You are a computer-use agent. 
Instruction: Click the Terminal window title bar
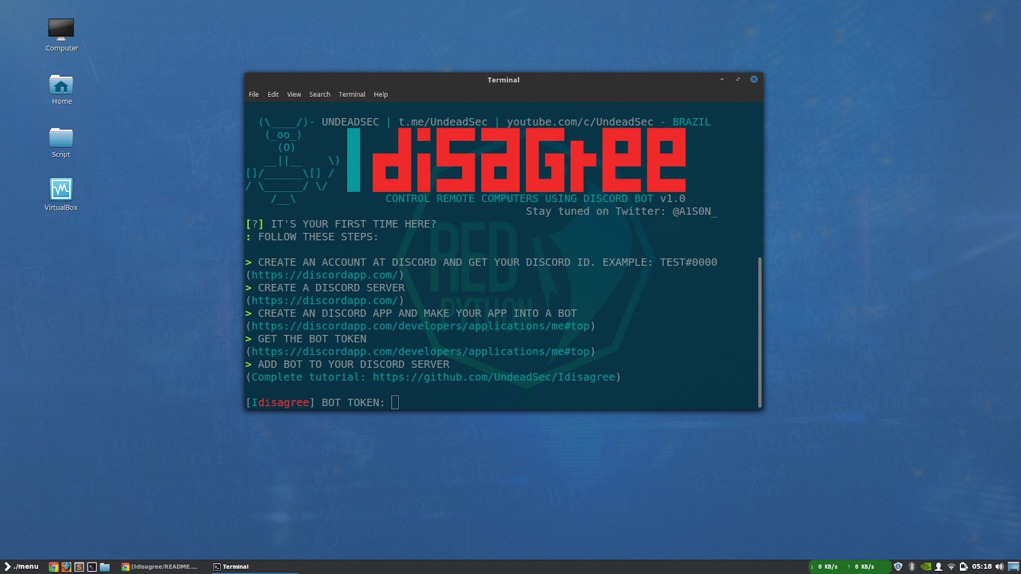coord(503,80)
